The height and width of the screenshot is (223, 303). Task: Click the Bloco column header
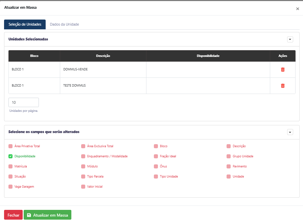pos(34,56)
